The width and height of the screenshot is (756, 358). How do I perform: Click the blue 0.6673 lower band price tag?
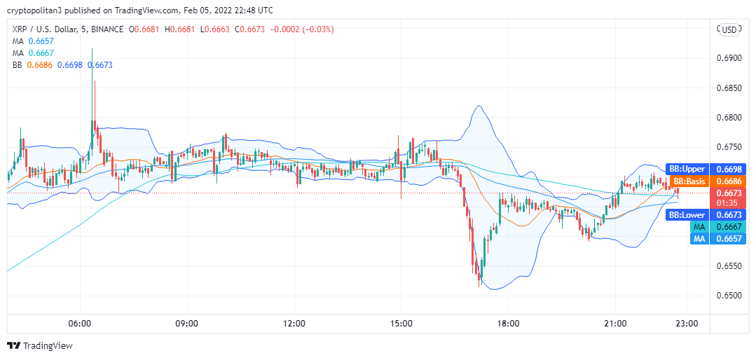pos(728,215)
